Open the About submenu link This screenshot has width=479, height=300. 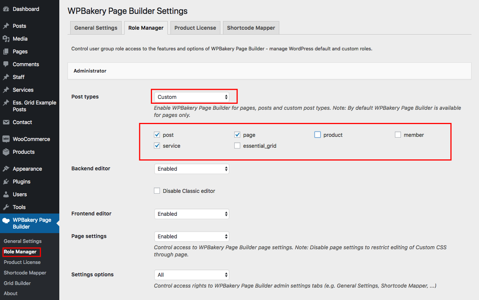tap(11, 294)
